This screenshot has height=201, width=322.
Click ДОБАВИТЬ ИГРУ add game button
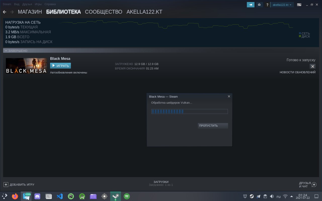click(19, 185)
